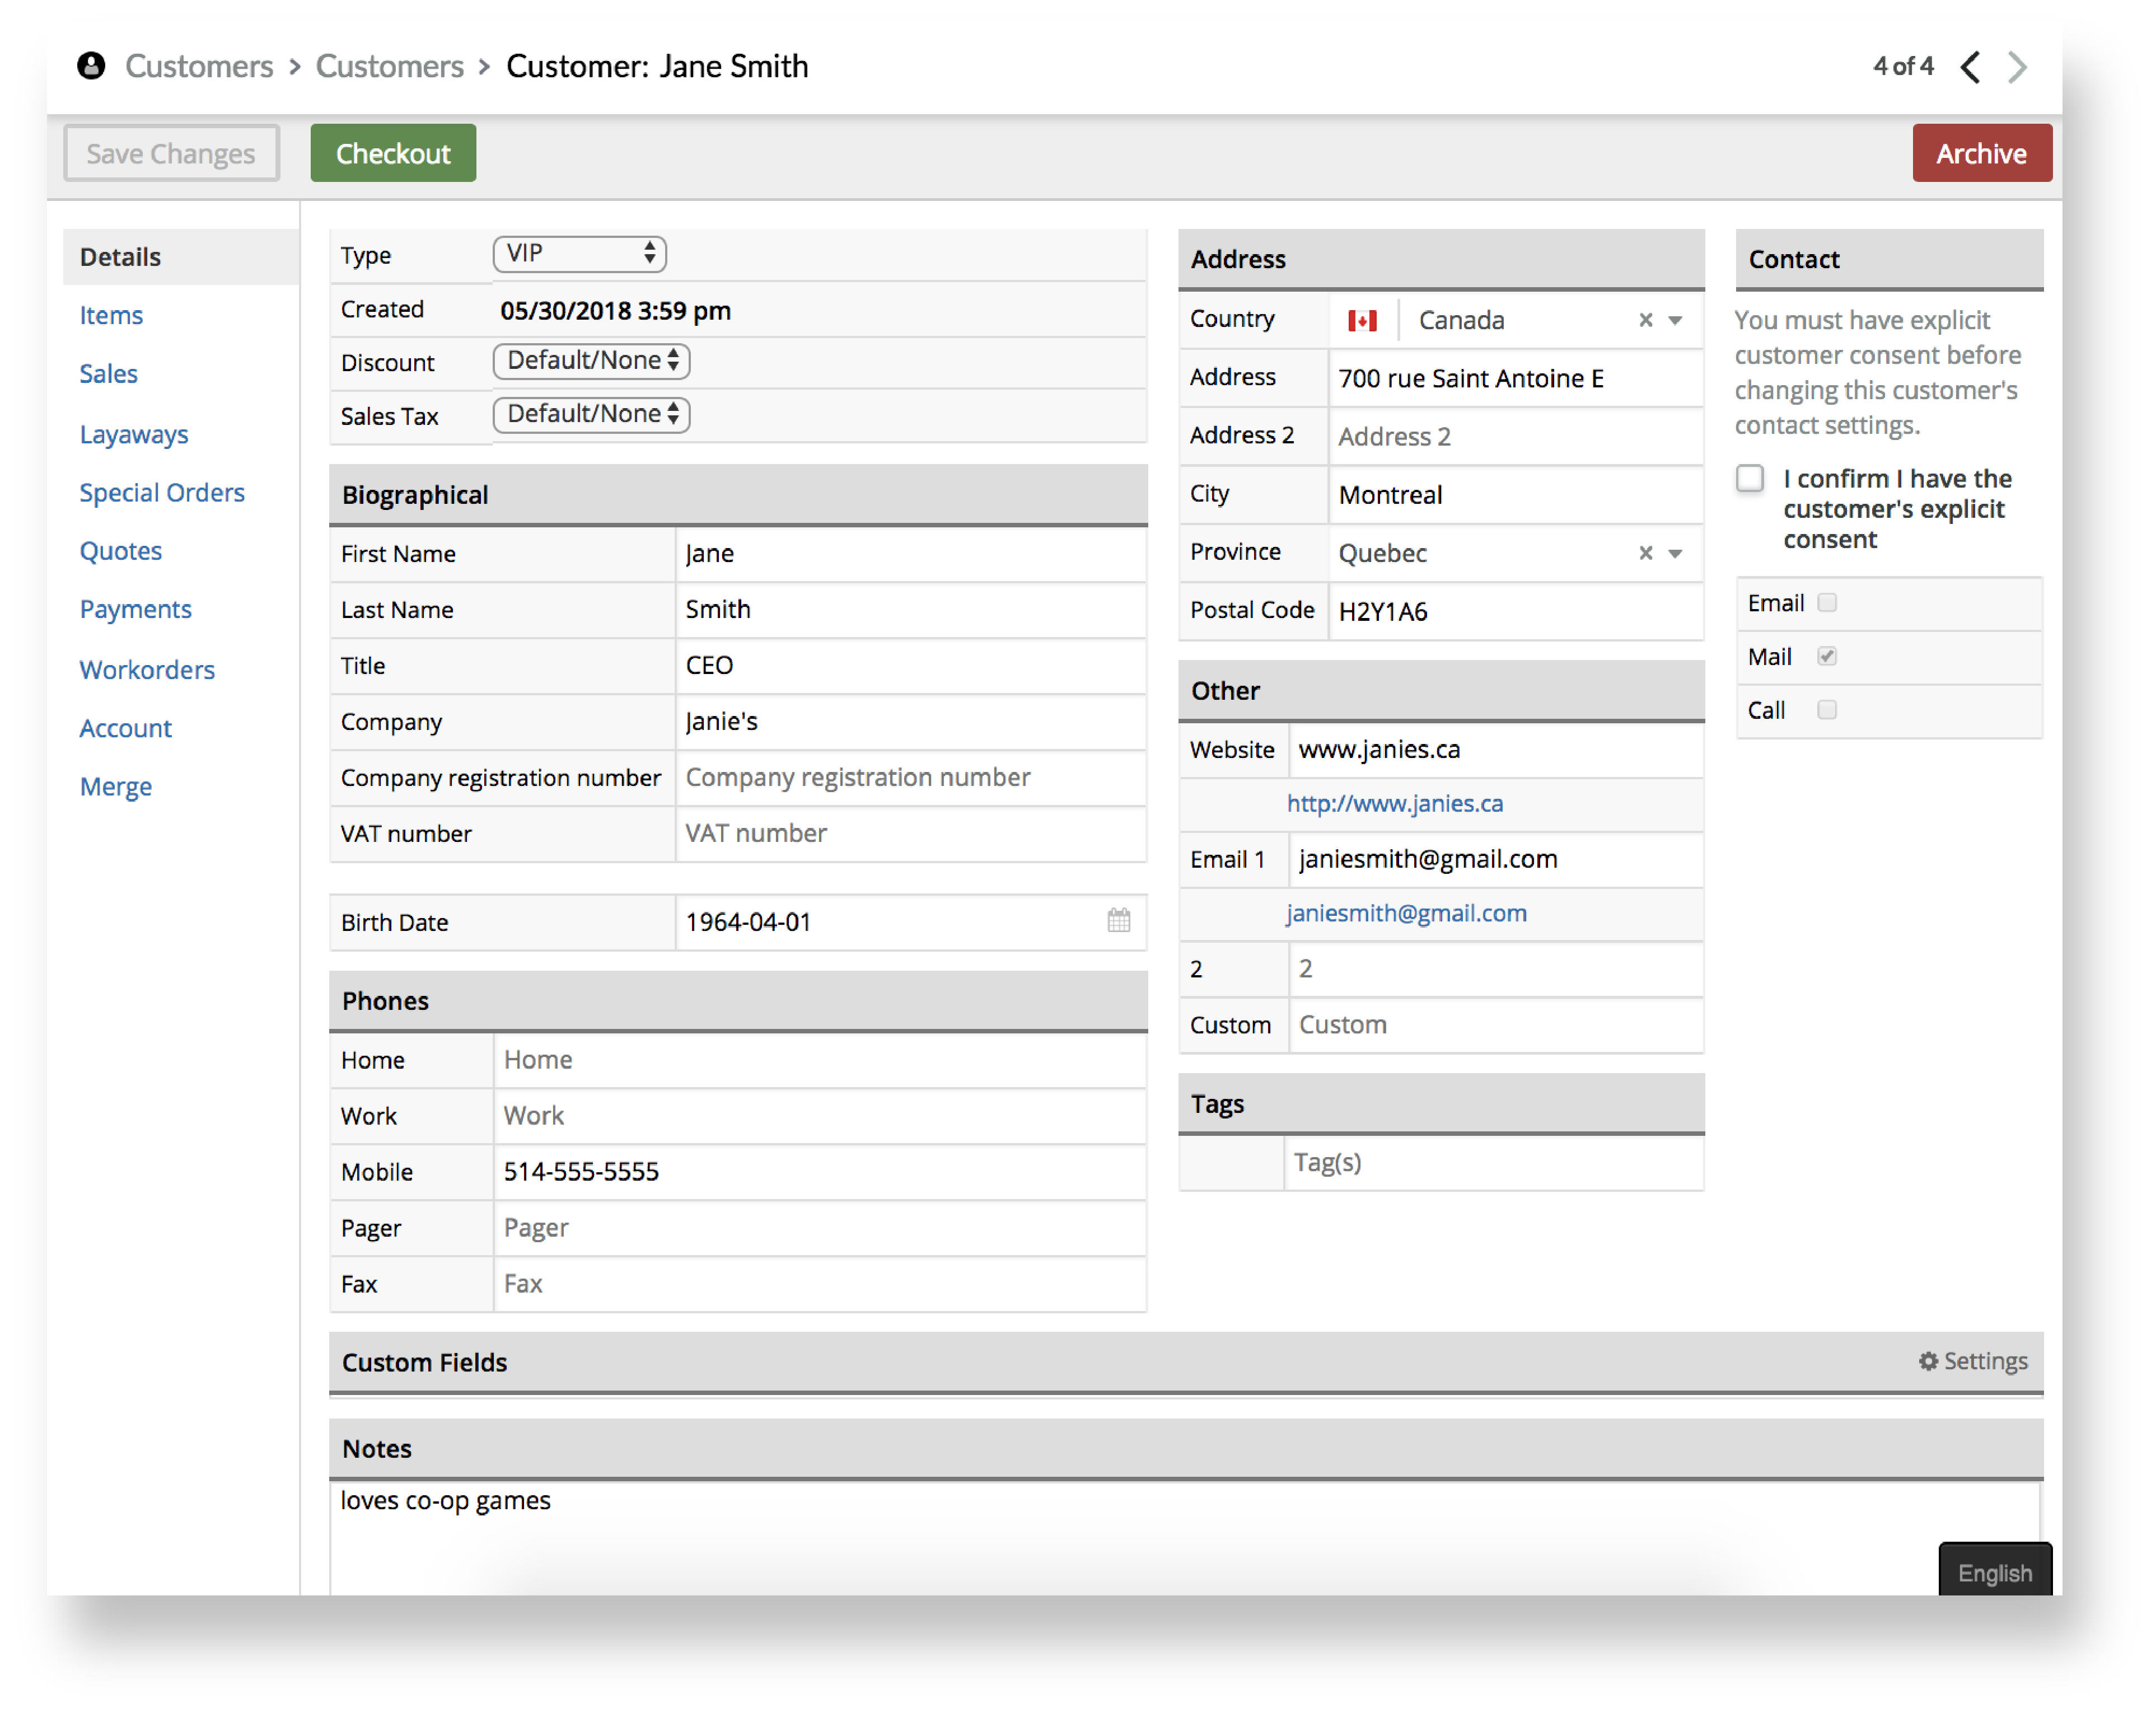
Task: Open the Account sidebar tab
Action: [x=125, y=728]
